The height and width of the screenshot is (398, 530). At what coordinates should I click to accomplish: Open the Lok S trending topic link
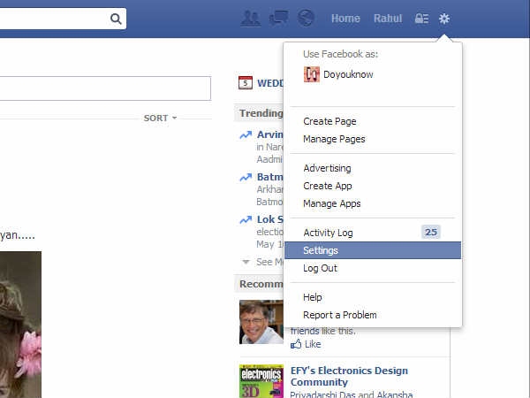coord(269,219)
